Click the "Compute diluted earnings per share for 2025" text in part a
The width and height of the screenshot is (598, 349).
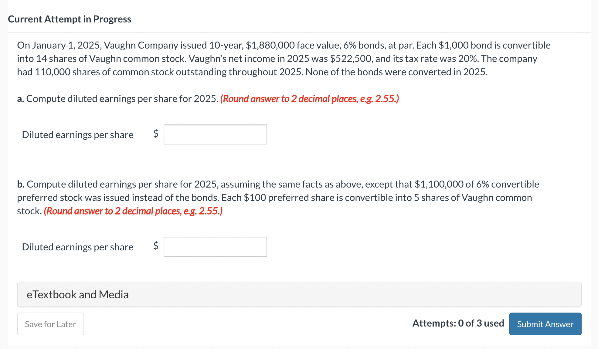click(122, 99)
